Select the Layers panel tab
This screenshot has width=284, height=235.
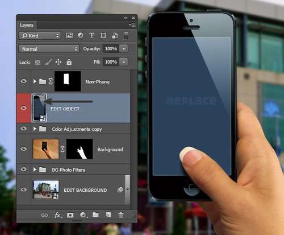27,25
